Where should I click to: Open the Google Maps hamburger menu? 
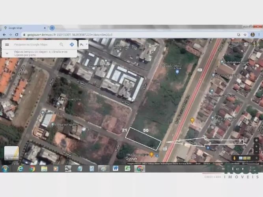(7, 45)
